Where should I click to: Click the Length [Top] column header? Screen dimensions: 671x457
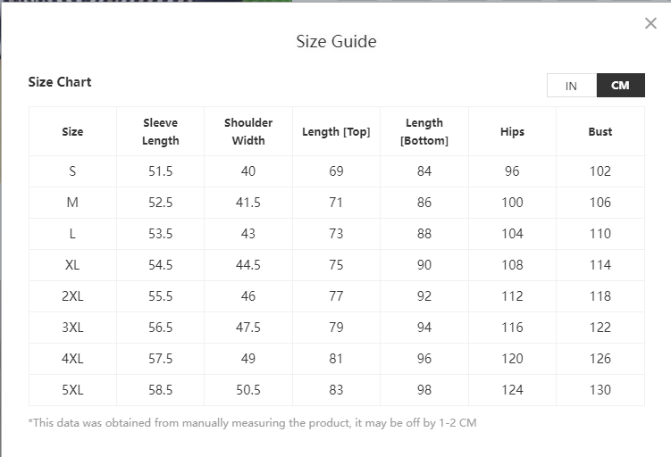336,132
